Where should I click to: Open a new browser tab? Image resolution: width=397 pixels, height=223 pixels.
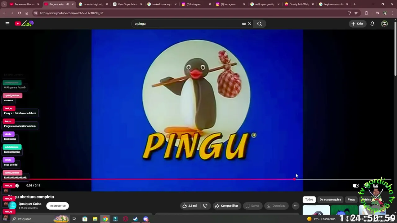355,4
